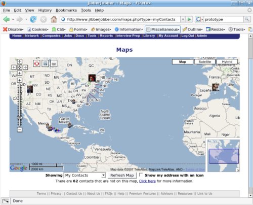
Task: Open the Disable toolbar dropdown
Action: (x=13, y=29)
